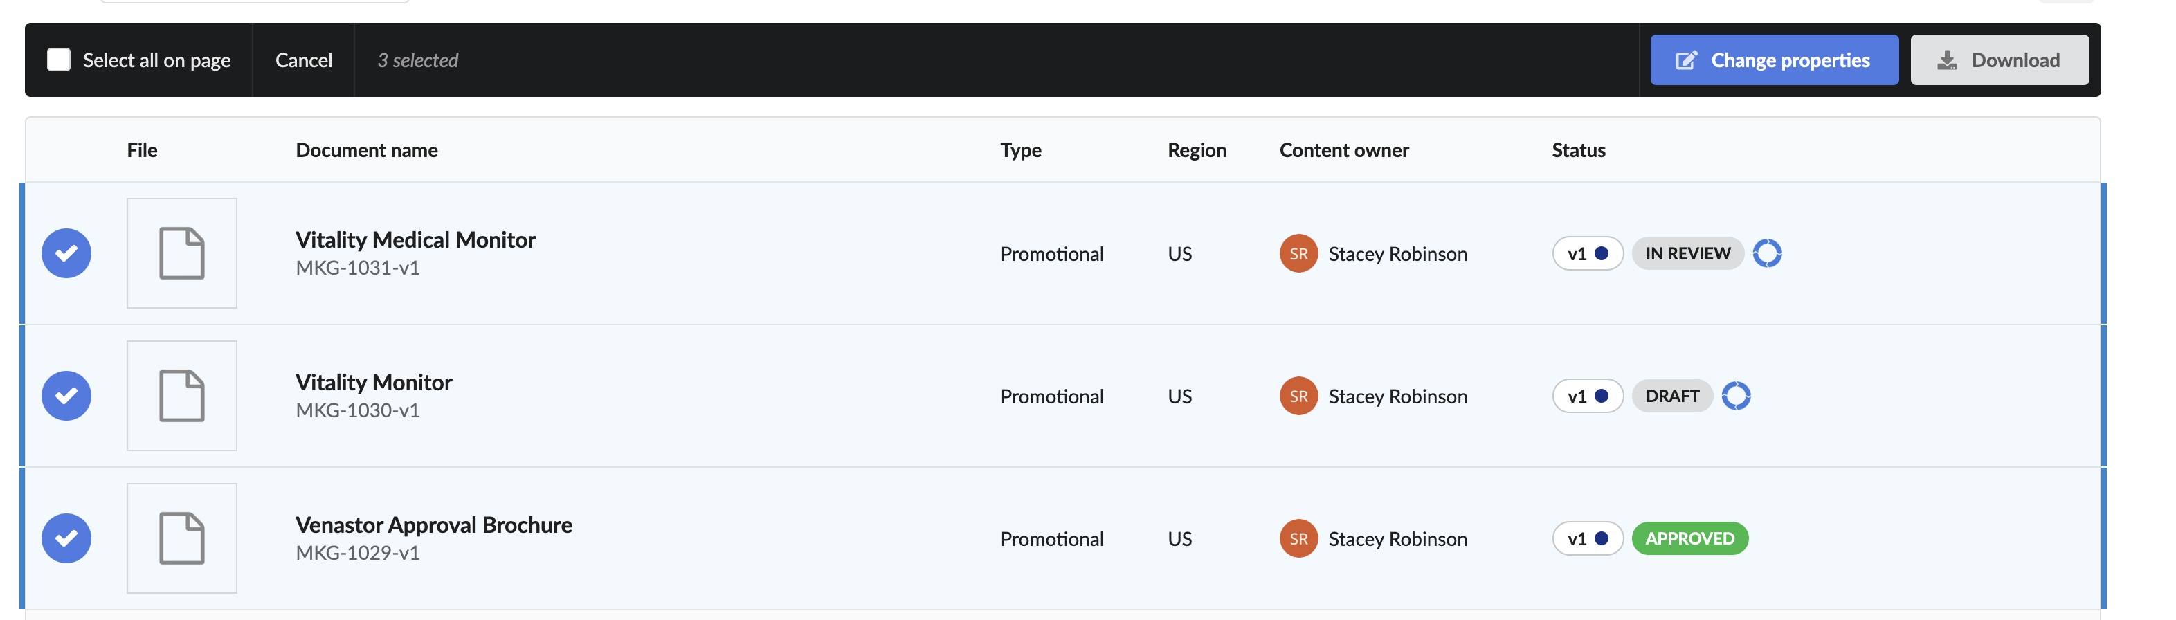
Task: Tick the Select all on page checkbox
Action: (x=58, y=60)
